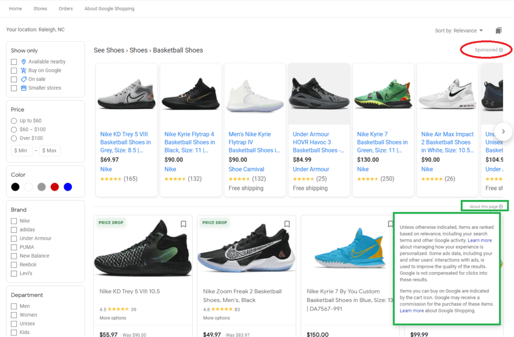Check the Men department filter

click(x=14, y=306)
